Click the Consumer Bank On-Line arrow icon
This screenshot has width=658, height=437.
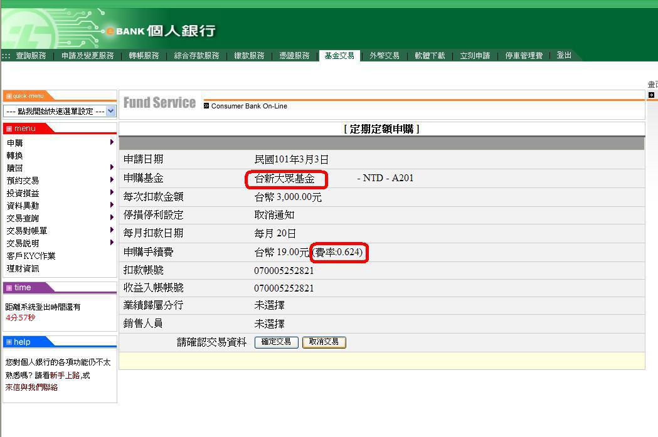coord(206,106)
